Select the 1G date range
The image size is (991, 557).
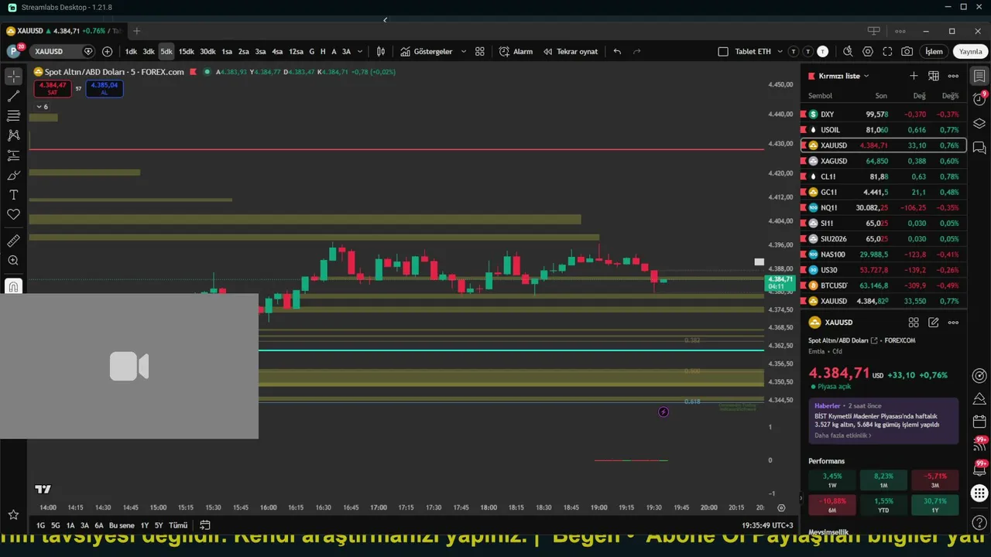(x=40, y=525)
